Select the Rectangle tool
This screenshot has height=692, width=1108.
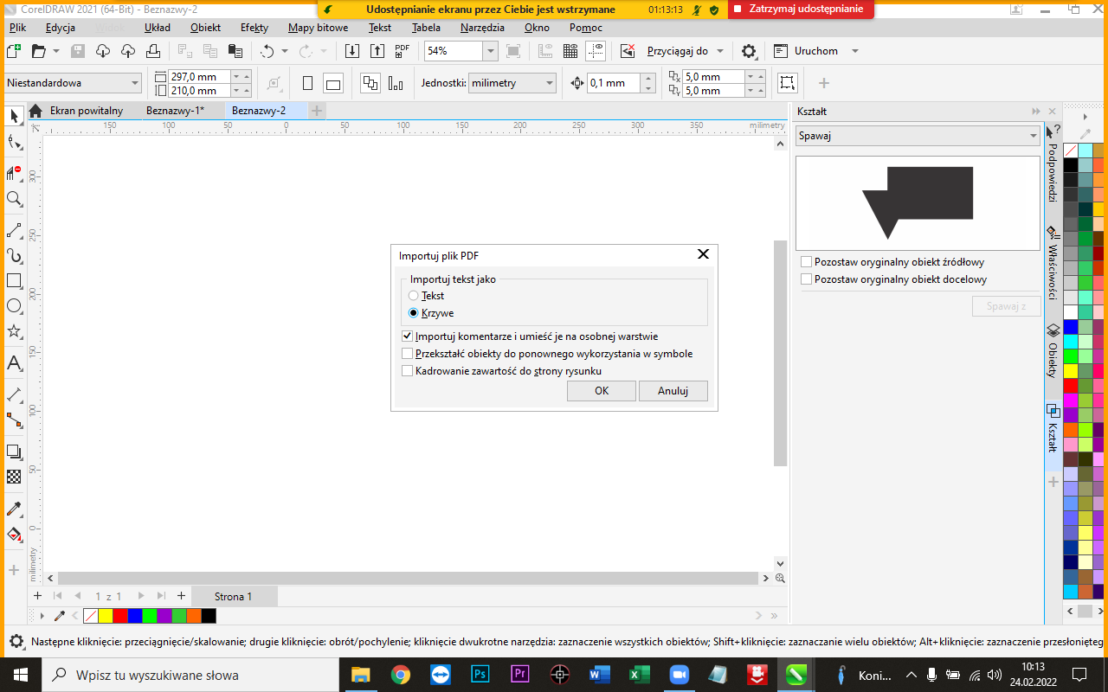[x=14, y=281]
